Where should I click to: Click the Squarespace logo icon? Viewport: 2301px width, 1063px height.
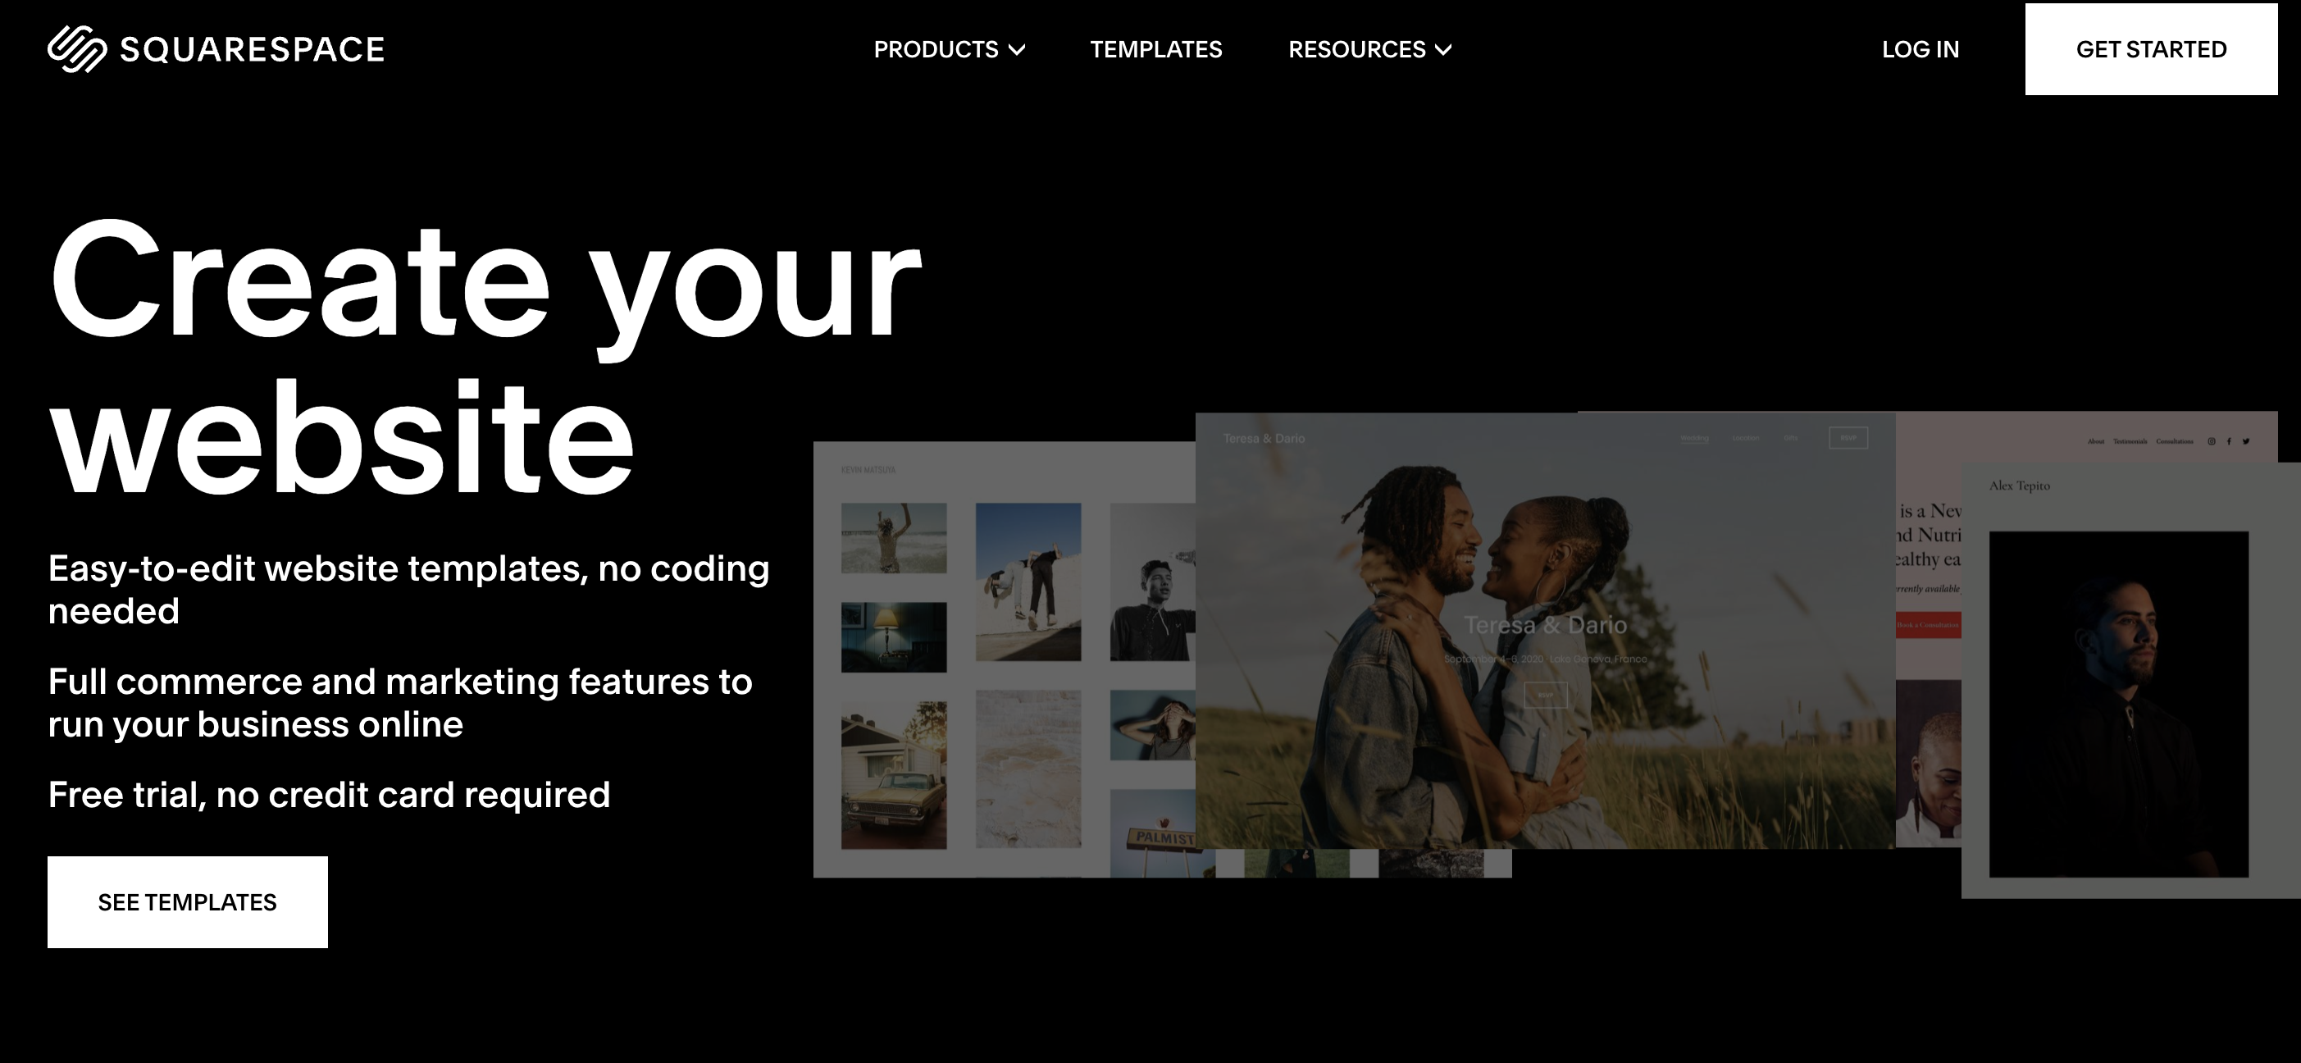click(x=77, y=49)
